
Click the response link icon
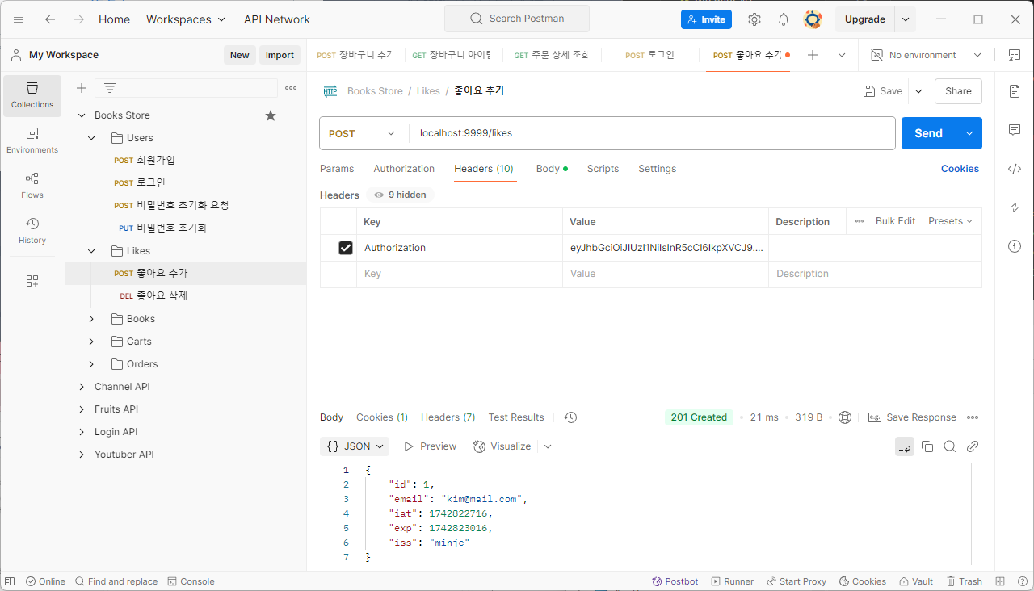973,446
